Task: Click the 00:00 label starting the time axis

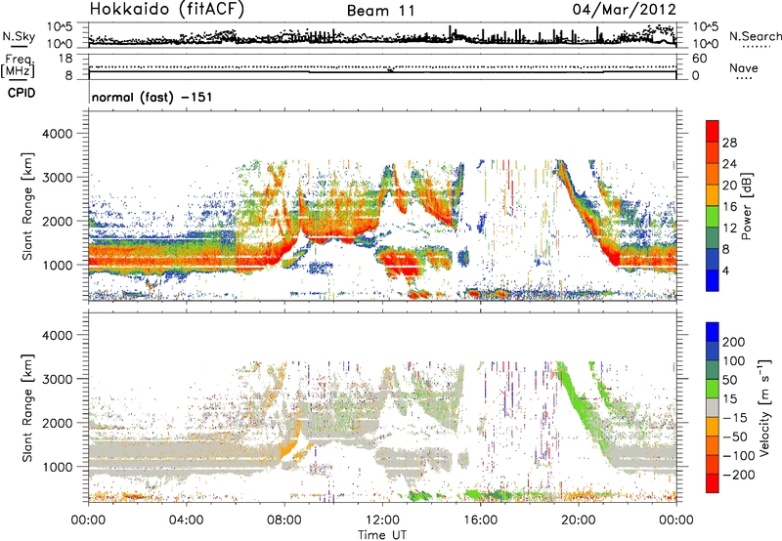Action: [88, 520]
